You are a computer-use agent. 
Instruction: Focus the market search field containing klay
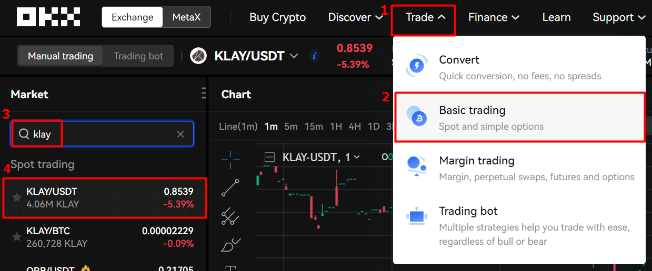tap(103, 134)
